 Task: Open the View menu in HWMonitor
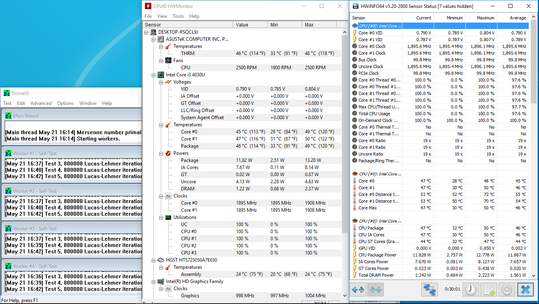(x=162, y=16)
